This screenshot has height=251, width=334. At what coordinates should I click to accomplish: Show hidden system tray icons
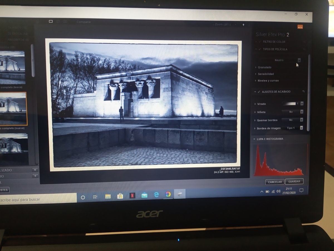point(262,192)
